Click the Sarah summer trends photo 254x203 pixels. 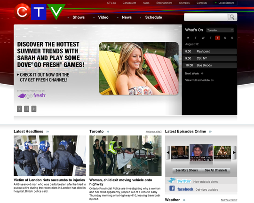pyautogui.click(x=139, y=69)
